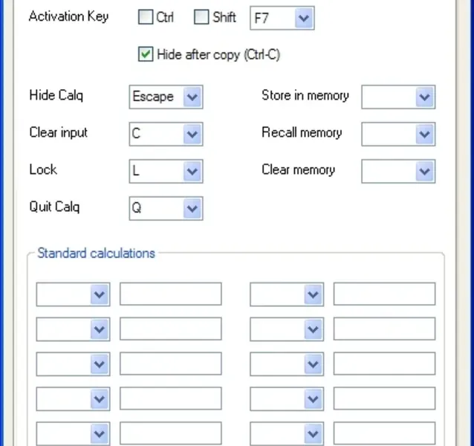Expand the Quit Calq key dropdown

tap(192, 208)
